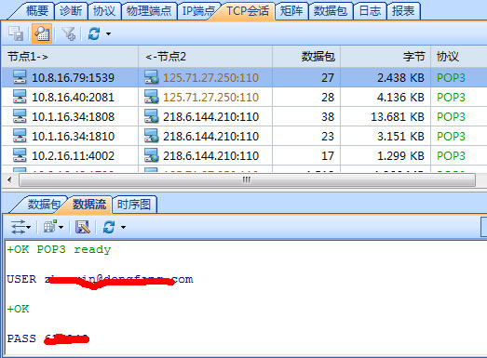Toggle the highlighted detail view icon
The height and width of the screenshot is (358, 487).
click(x=42, y=33)
